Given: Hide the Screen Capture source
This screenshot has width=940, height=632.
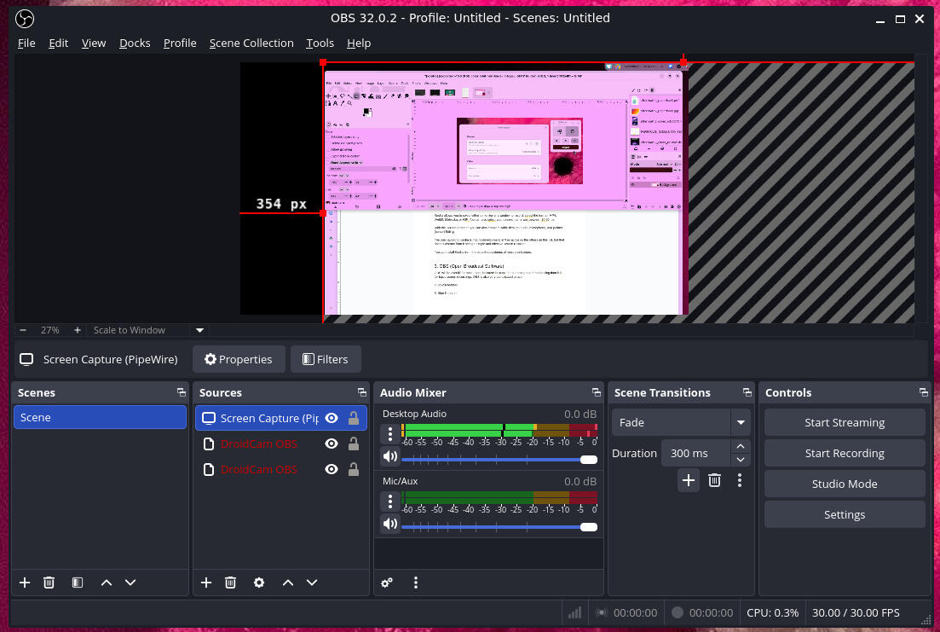Looking at the screenshot, I should pyautogui.click(x=332, y=418).
